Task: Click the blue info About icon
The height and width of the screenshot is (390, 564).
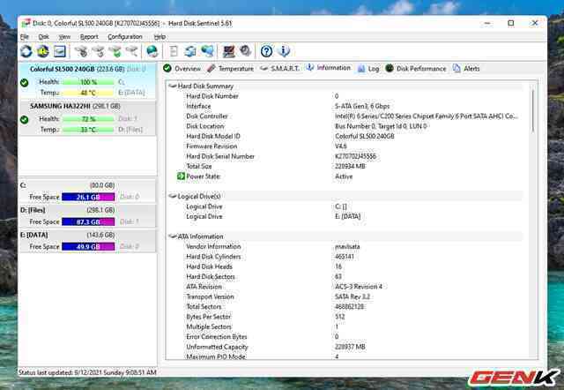Action: pyautogui.click(x=284, y=51)
